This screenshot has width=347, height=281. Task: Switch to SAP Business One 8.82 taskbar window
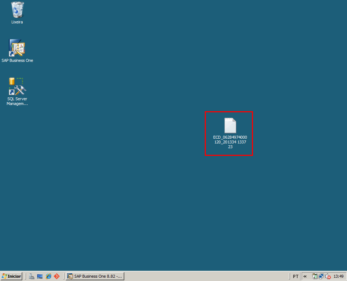click(95, 276)
